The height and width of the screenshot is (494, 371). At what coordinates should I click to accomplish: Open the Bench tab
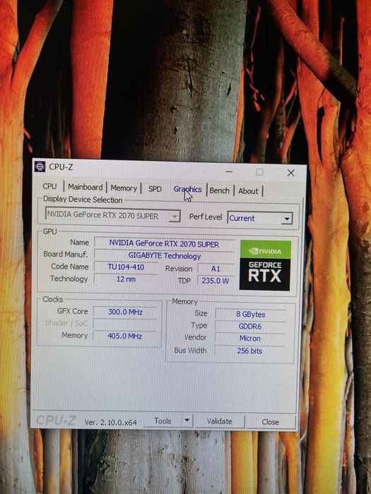coord(219,191)
